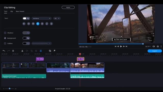Center align the text
The image size is (163, 92).
(x=38, y=24)
